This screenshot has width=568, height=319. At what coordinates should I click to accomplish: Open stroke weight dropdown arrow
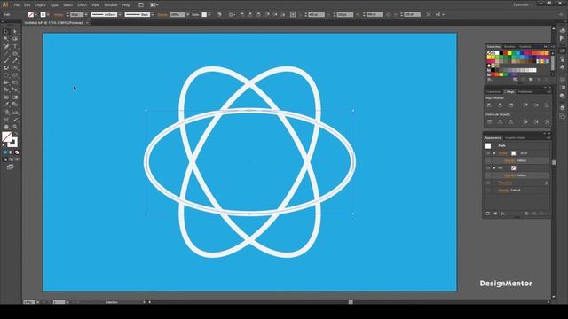coord(86,14)
